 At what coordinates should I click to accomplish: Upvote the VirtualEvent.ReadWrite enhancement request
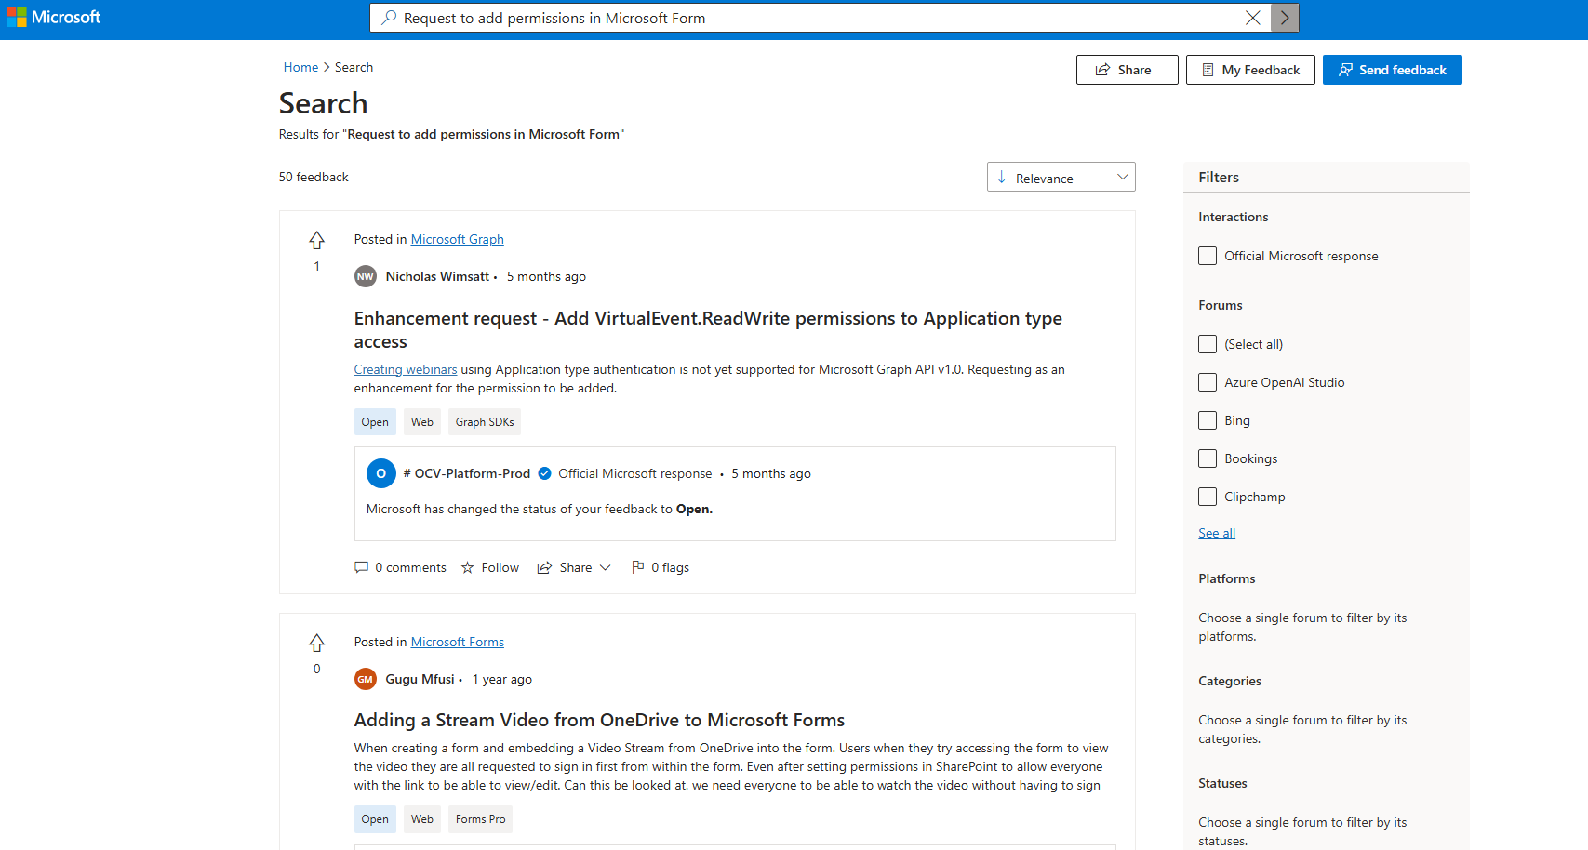click(x=316, y=241)
